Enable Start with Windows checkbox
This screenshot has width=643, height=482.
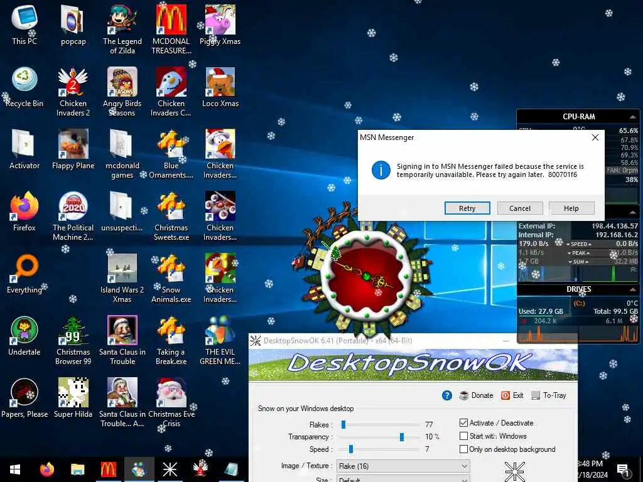(x=463, y=436)
